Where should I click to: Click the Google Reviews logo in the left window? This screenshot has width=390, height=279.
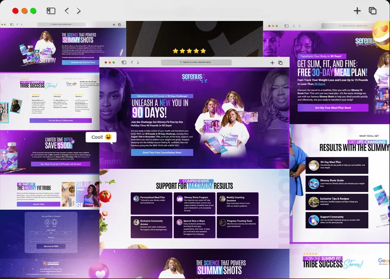tap(71, 84)
